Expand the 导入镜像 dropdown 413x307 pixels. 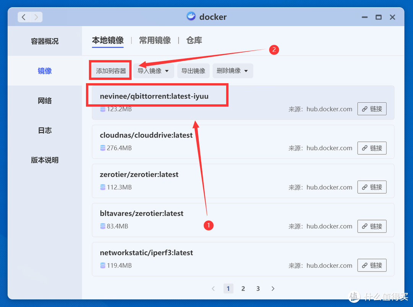pos(154,71)
